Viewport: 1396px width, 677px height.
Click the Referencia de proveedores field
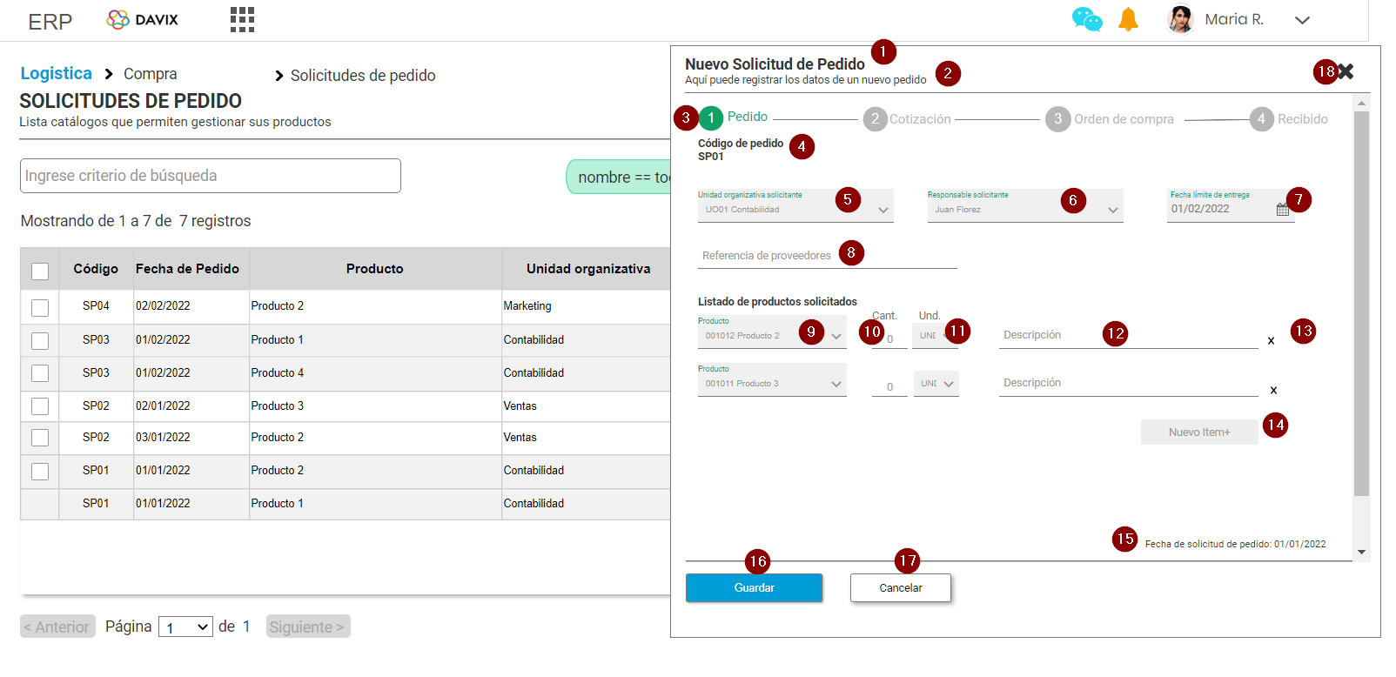(827, 256)
